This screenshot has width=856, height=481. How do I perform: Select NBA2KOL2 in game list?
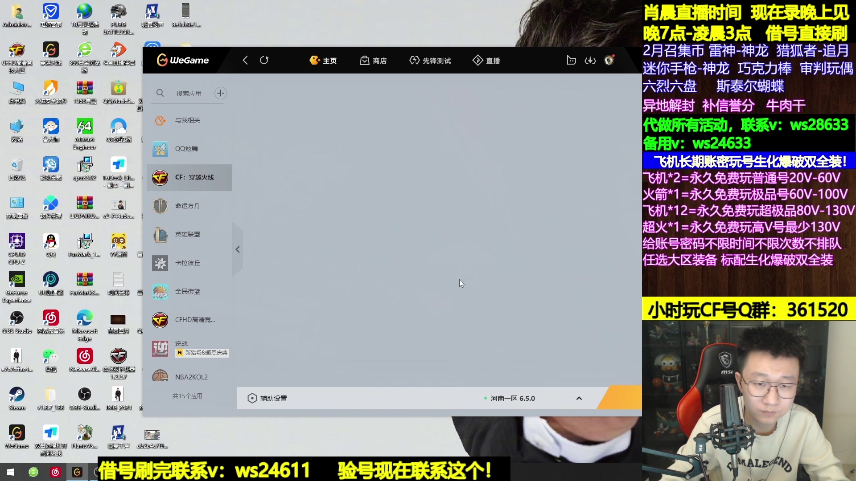[x=189, y=376]
